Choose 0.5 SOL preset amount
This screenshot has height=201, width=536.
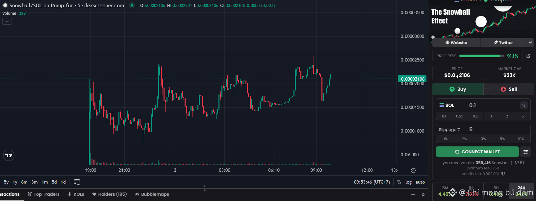pyautogui.click(x=475, y=116)
